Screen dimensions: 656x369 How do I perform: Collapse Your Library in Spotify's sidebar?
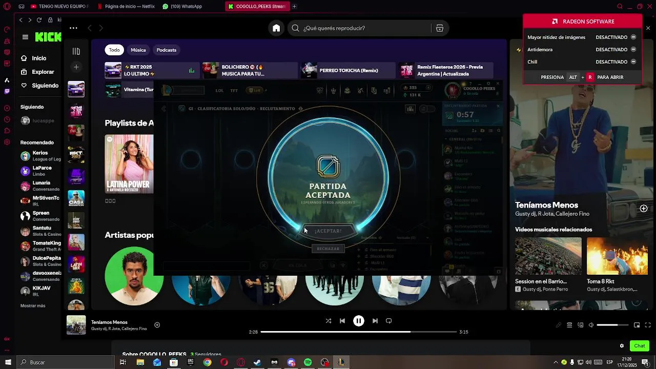tap(76, 51)
